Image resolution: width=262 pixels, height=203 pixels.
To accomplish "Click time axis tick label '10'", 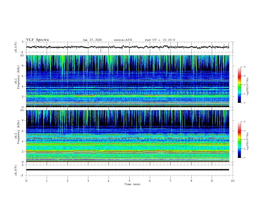I will (x=233, y=181).
